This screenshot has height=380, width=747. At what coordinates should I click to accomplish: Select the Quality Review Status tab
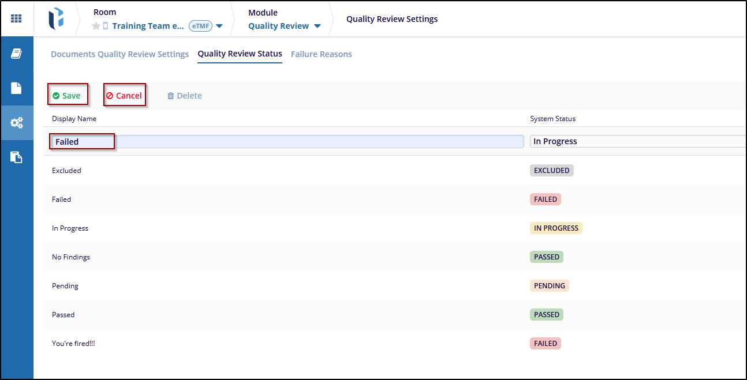click(x=240, y=54)
